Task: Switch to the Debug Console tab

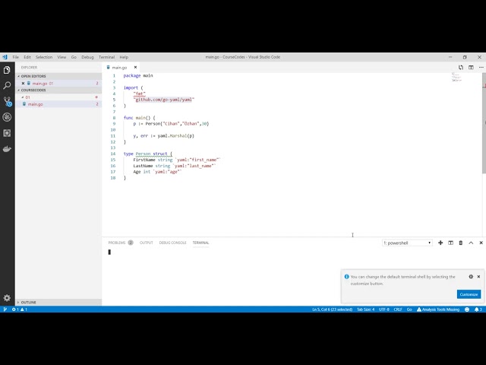Action: click(x=172, y=243)
